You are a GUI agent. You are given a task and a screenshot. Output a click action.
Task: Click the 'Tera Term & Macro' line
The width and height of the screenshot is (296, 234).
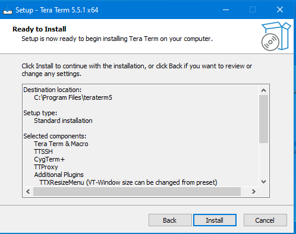[61, 144]
